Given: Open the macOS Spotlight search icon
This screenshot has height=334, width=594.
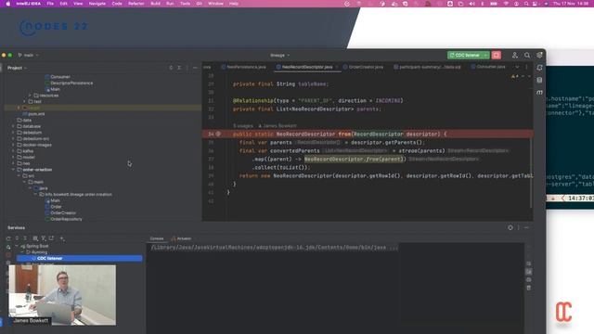Looking at the screenshot, I should (526, 4).
